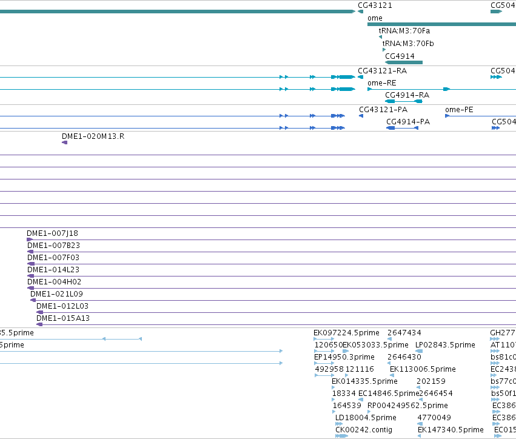Click EST EK147340.5prime
This screenshot has height=439, width=516.
[x=451, y=430]
